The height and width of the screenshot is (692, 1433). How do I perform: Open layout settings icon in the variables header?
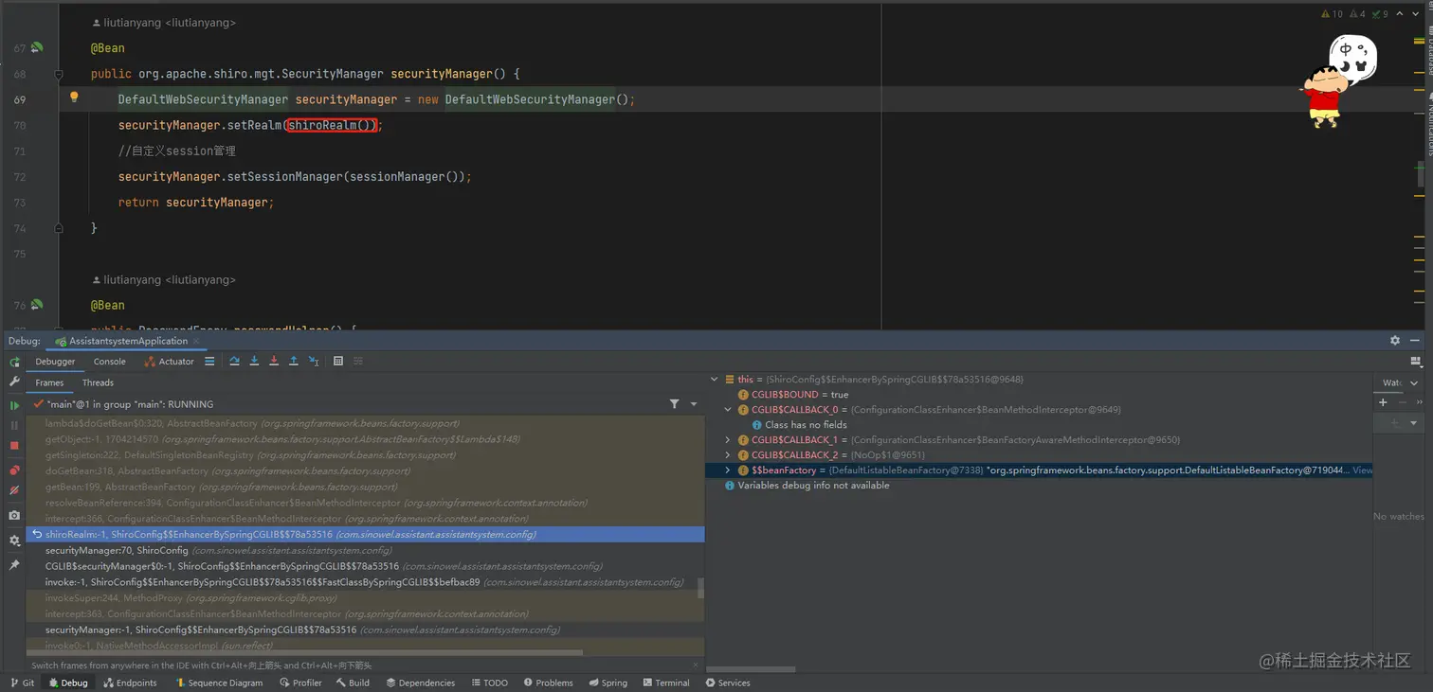(1416, 361)
